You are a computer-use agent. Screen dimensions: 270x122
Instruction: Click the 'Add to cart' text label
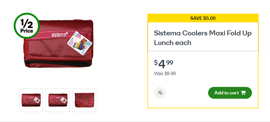226,93
